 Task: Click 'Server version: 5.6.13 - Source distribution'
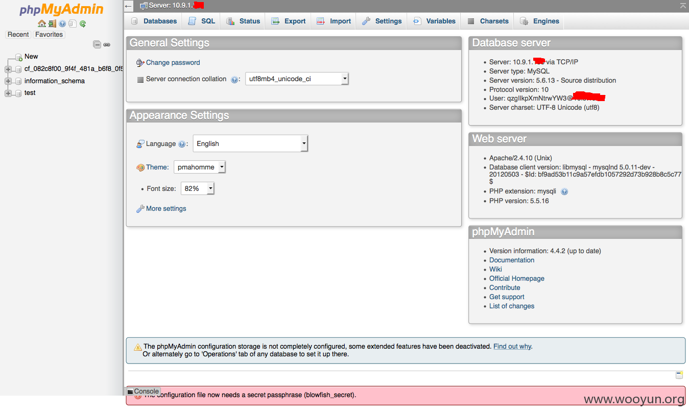553,81
